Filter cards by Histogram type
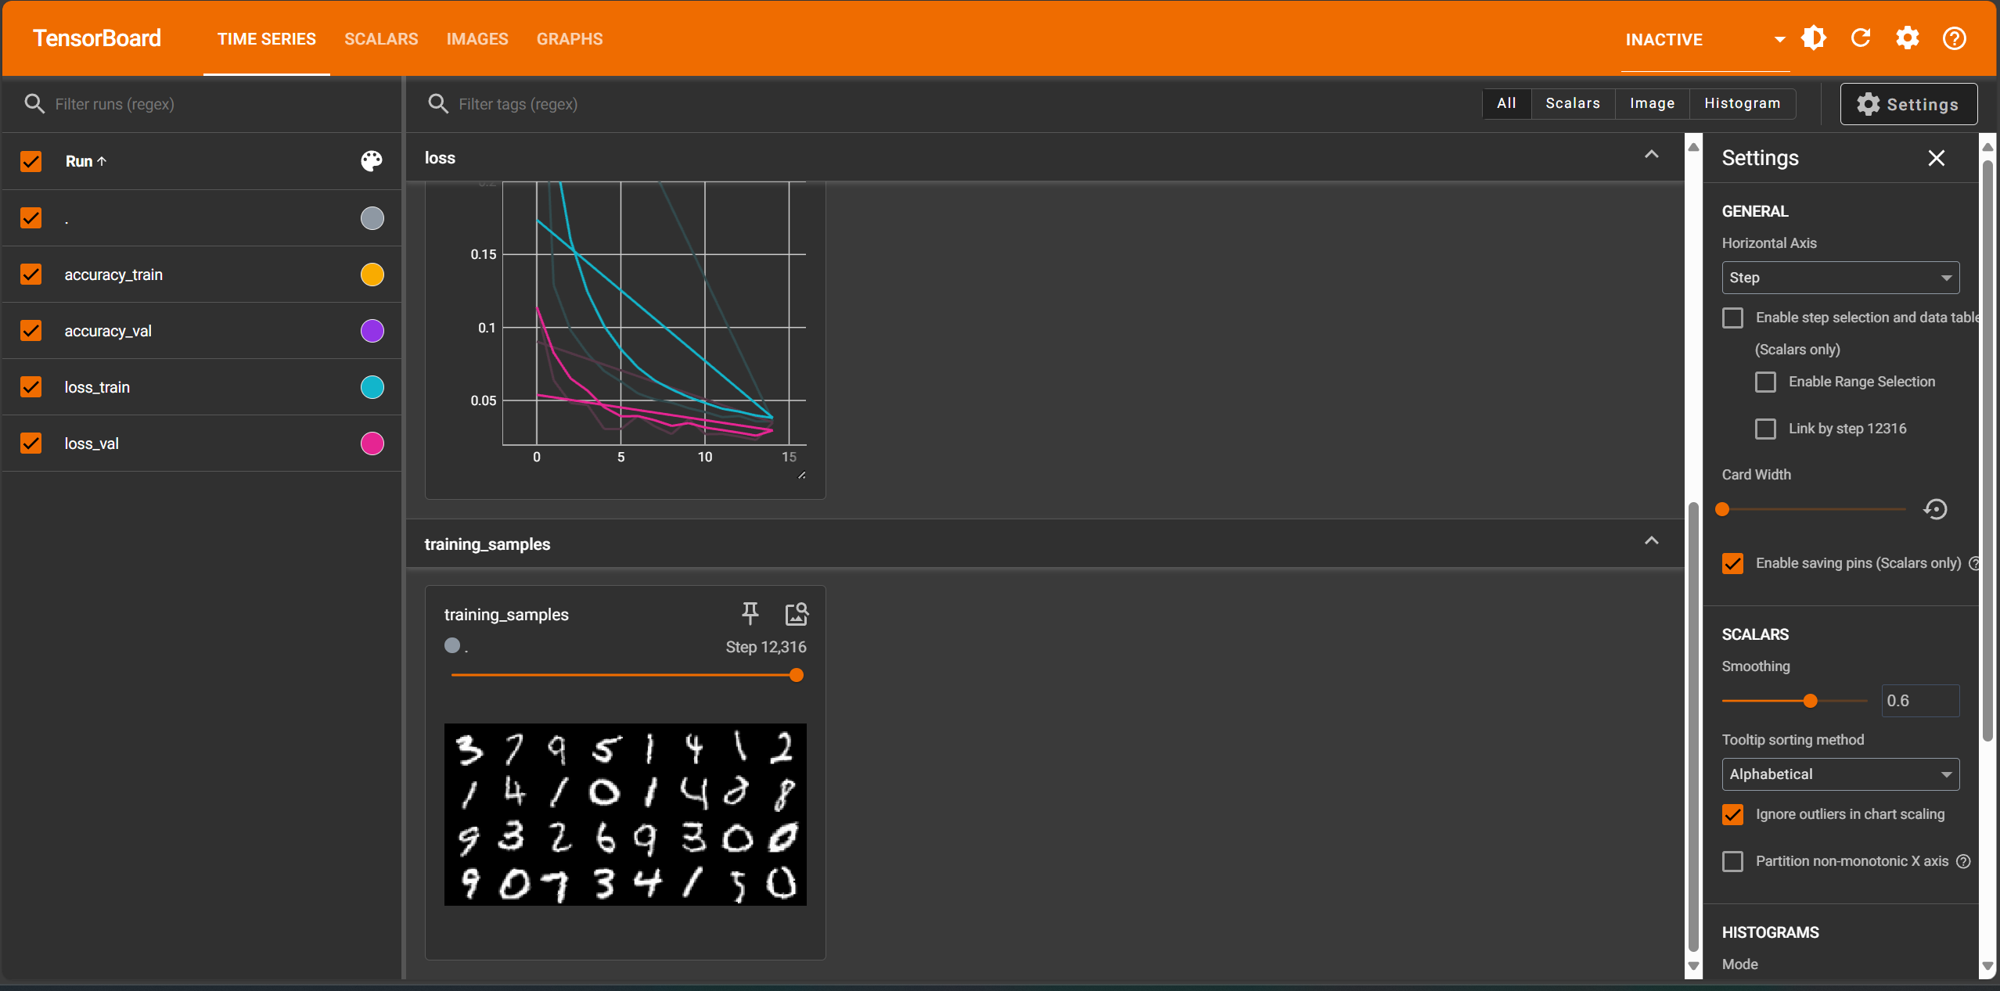Viewport: 2000px width, 991px height. [1743, 103]
